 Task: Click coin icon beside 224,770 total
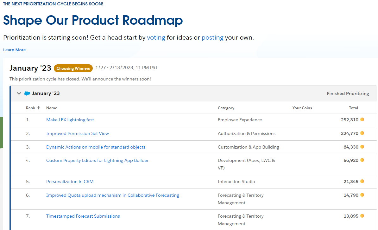[x=362, y=133]
